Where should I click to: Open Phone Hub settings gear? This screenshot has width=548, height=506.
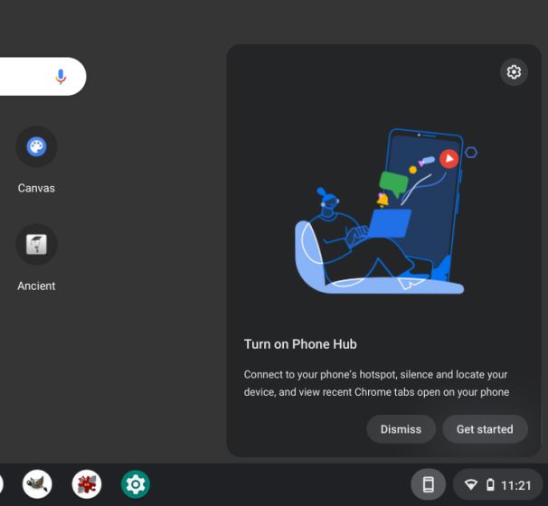point(514,72)
